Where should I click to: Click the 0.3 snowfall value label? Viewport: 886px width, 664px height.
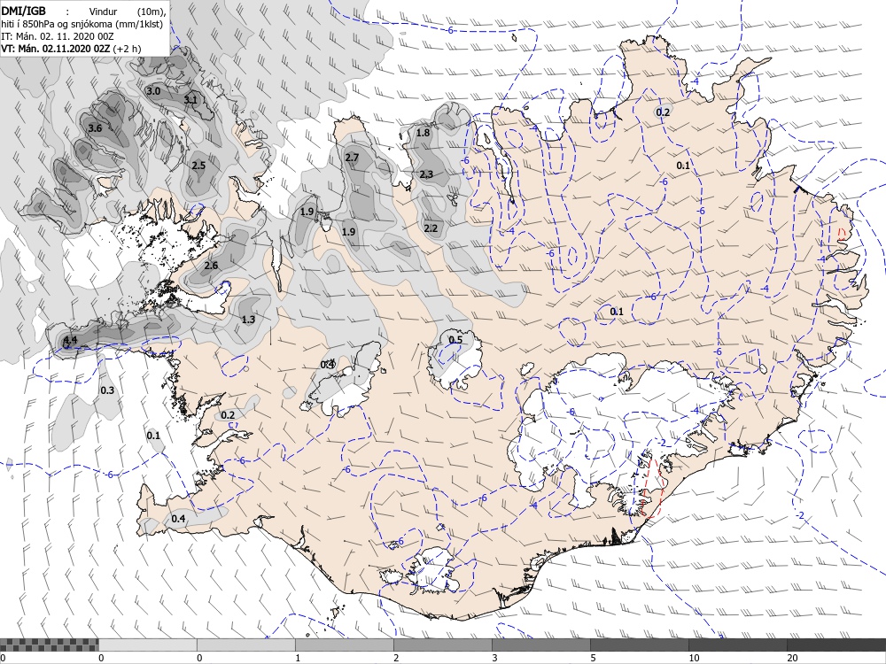point(107,390)
